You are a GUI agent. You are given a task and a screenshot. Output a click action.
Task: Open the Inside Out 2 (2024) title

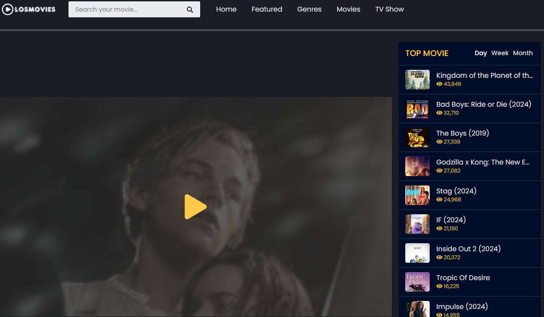pos(468,249)
